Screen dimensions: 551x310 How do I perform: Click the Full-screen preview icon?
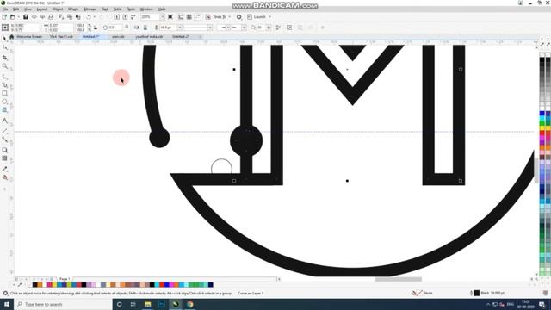170,17
